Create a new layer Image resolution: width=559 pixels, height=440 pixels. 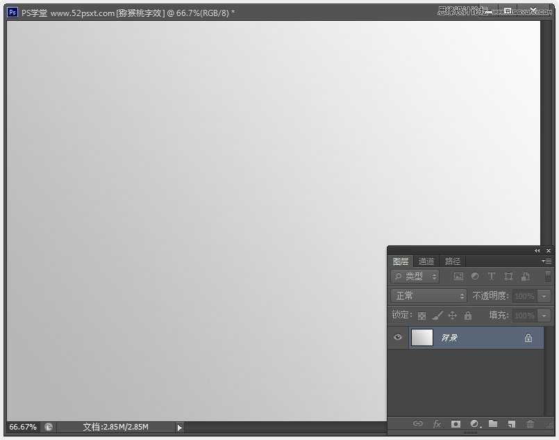[x=512, y=424]
